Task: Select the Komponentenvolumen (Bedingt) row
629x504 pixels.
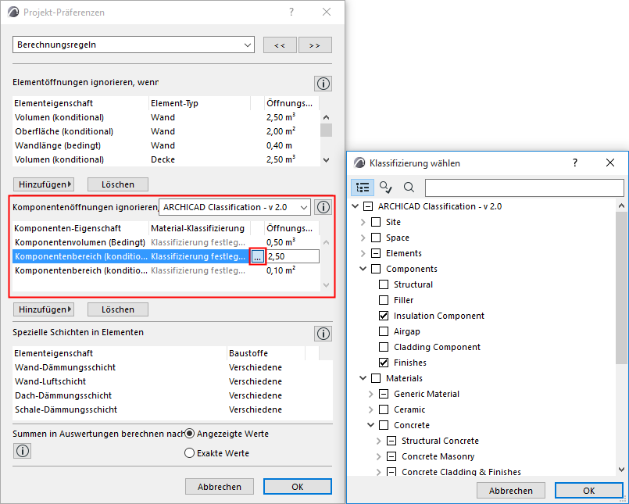Action: tap(166, 242)
